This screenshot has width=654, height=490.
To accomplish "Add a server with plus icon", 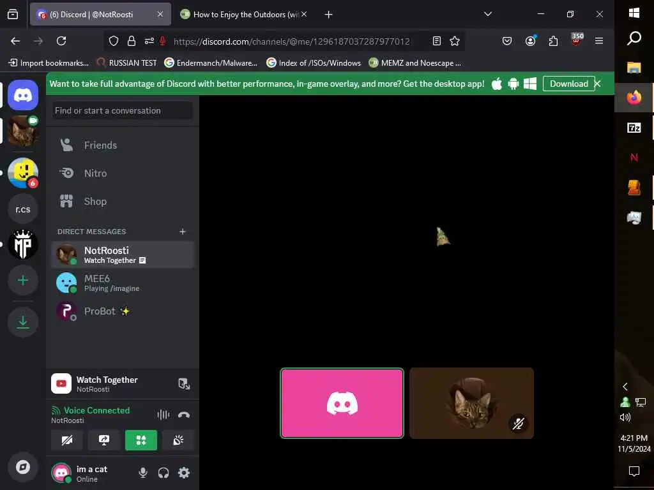I will pos(23,281).
